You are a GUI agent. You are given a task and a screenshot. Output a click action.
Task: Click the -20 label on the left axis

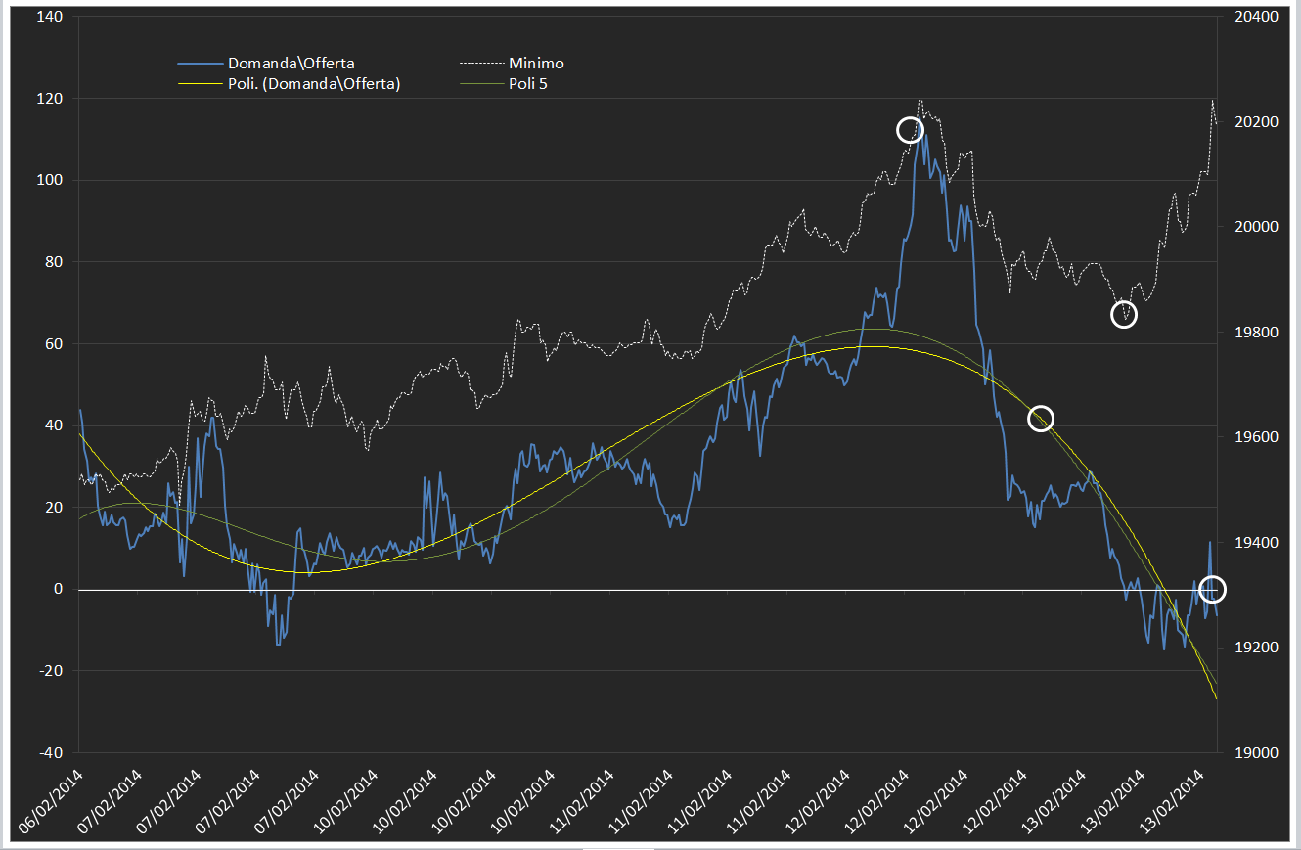pyautogui.click(x=52, y=671)
